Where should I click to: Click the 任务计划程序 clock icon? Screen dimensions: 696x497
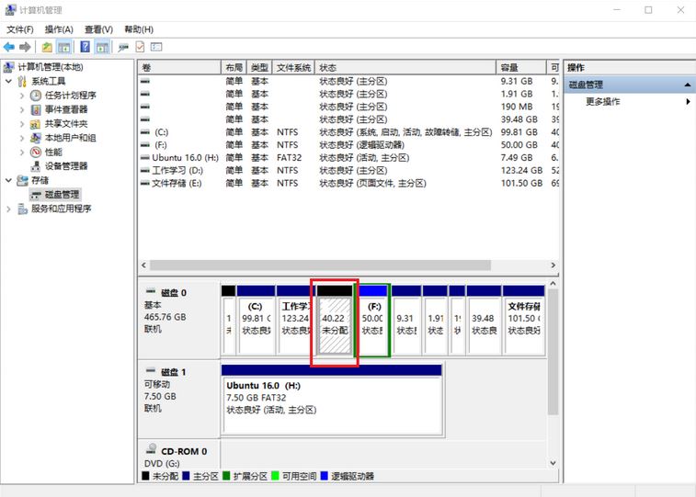point(36,96)
